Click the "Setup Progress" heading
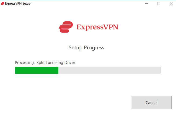 [x=86, y=48]
